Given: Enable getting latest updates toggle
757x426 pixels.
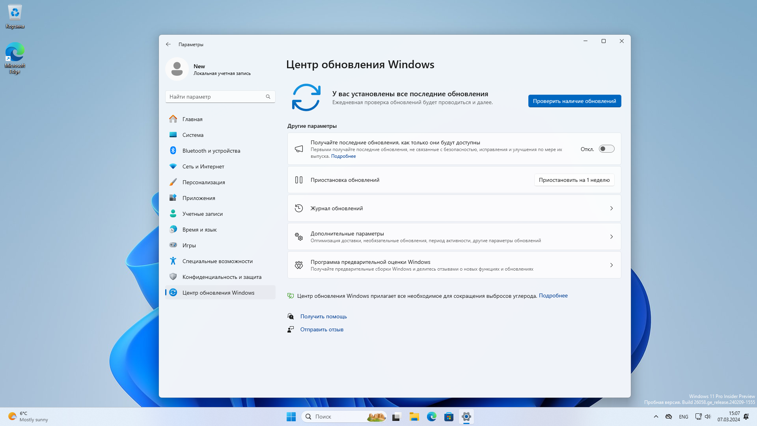Looking at the screenshot, I should 606,149.
